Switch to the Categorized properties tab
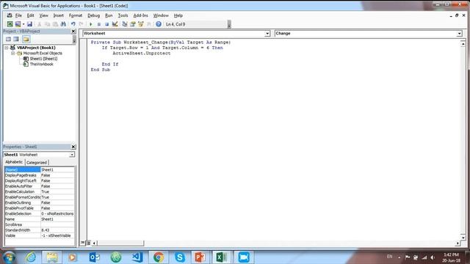 [x=37, y=163]
